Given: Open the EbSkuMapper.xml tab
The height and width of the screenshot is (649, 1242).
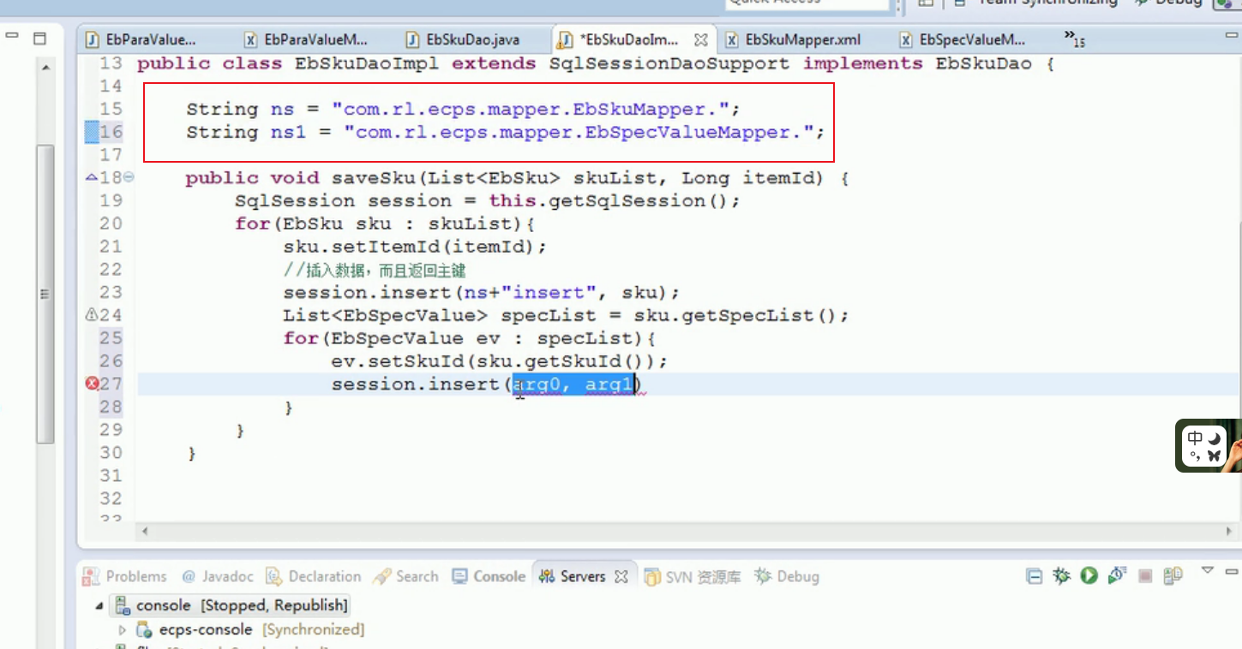Looking at the screenshot, I should click(x=793, y=39).
